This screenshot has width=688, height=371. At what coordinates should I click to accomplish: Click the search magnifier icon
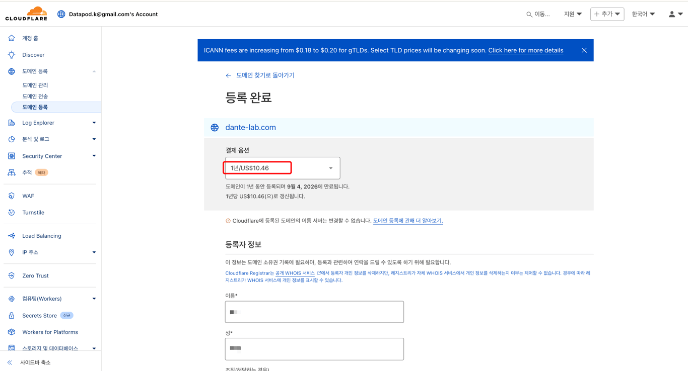coord(529,15)
